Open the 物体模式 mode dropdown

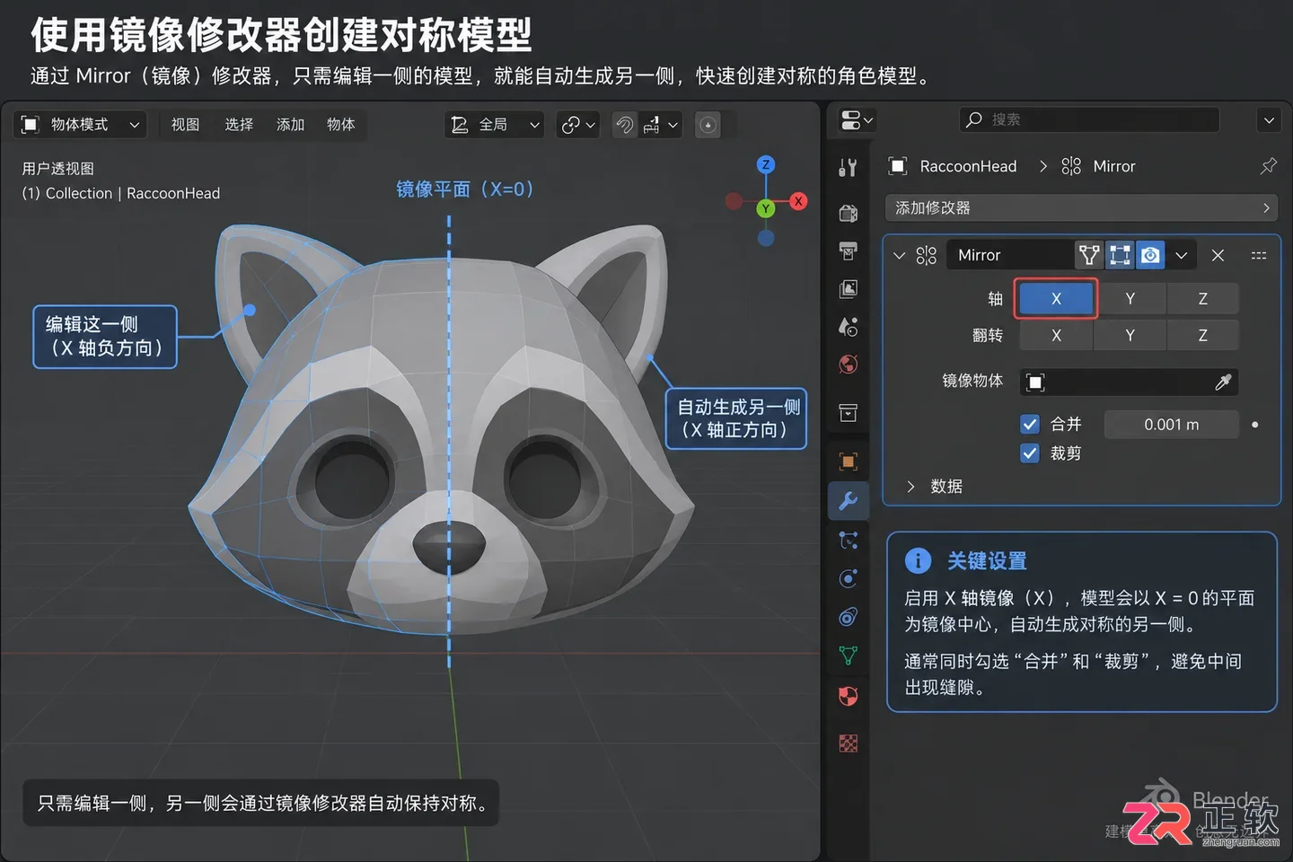click(81, 125)
